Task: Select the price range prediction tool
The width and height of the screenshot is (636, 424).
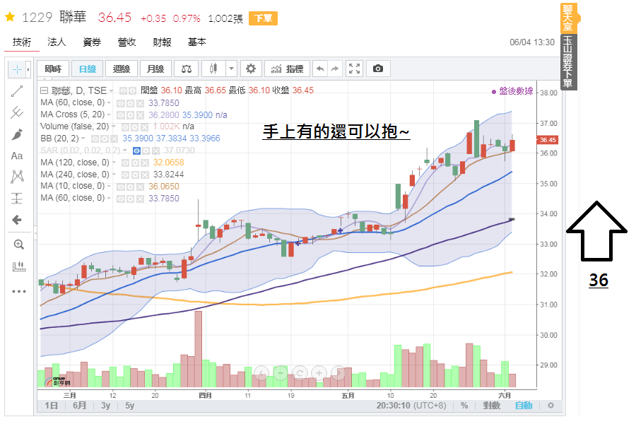Action: point(17,198)
